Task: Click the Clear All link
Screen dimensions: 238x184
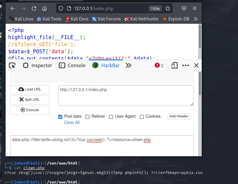Action: coord(72,122)
